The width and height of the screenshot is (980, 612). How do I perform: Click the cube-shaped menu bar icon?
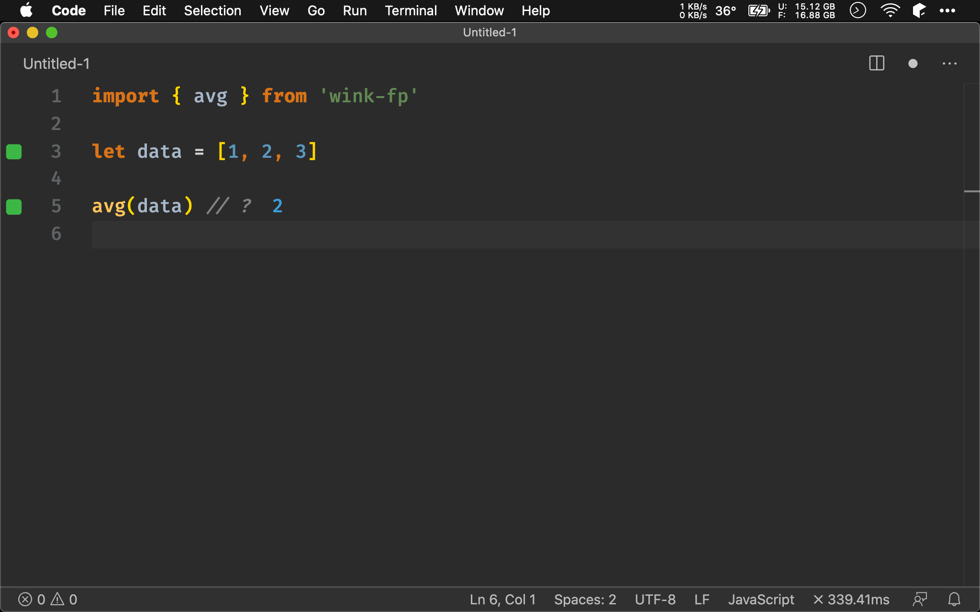919,11
